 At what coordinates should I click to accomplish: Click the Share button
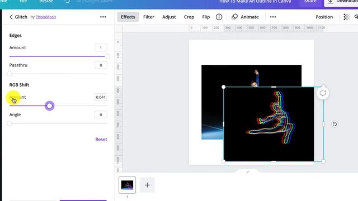tap(310, 2)
